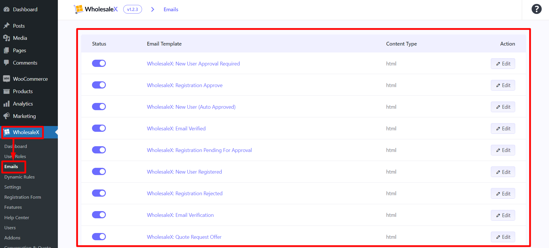
Task: Open User Roles submenu item
Action: [15, 156]
